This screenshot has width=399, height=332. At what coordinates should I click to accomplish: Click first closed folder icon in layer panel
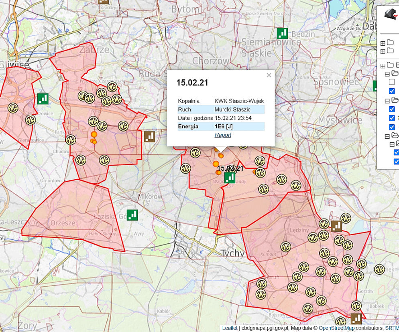click(390, 42)
